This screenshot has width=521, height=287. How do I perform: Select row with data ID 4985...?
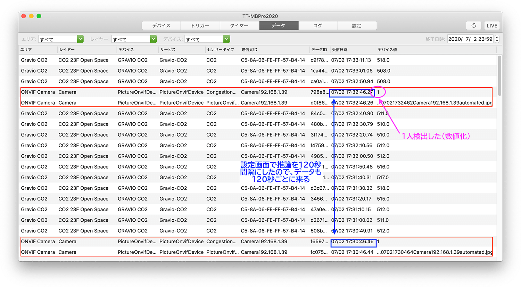[258, 156]
